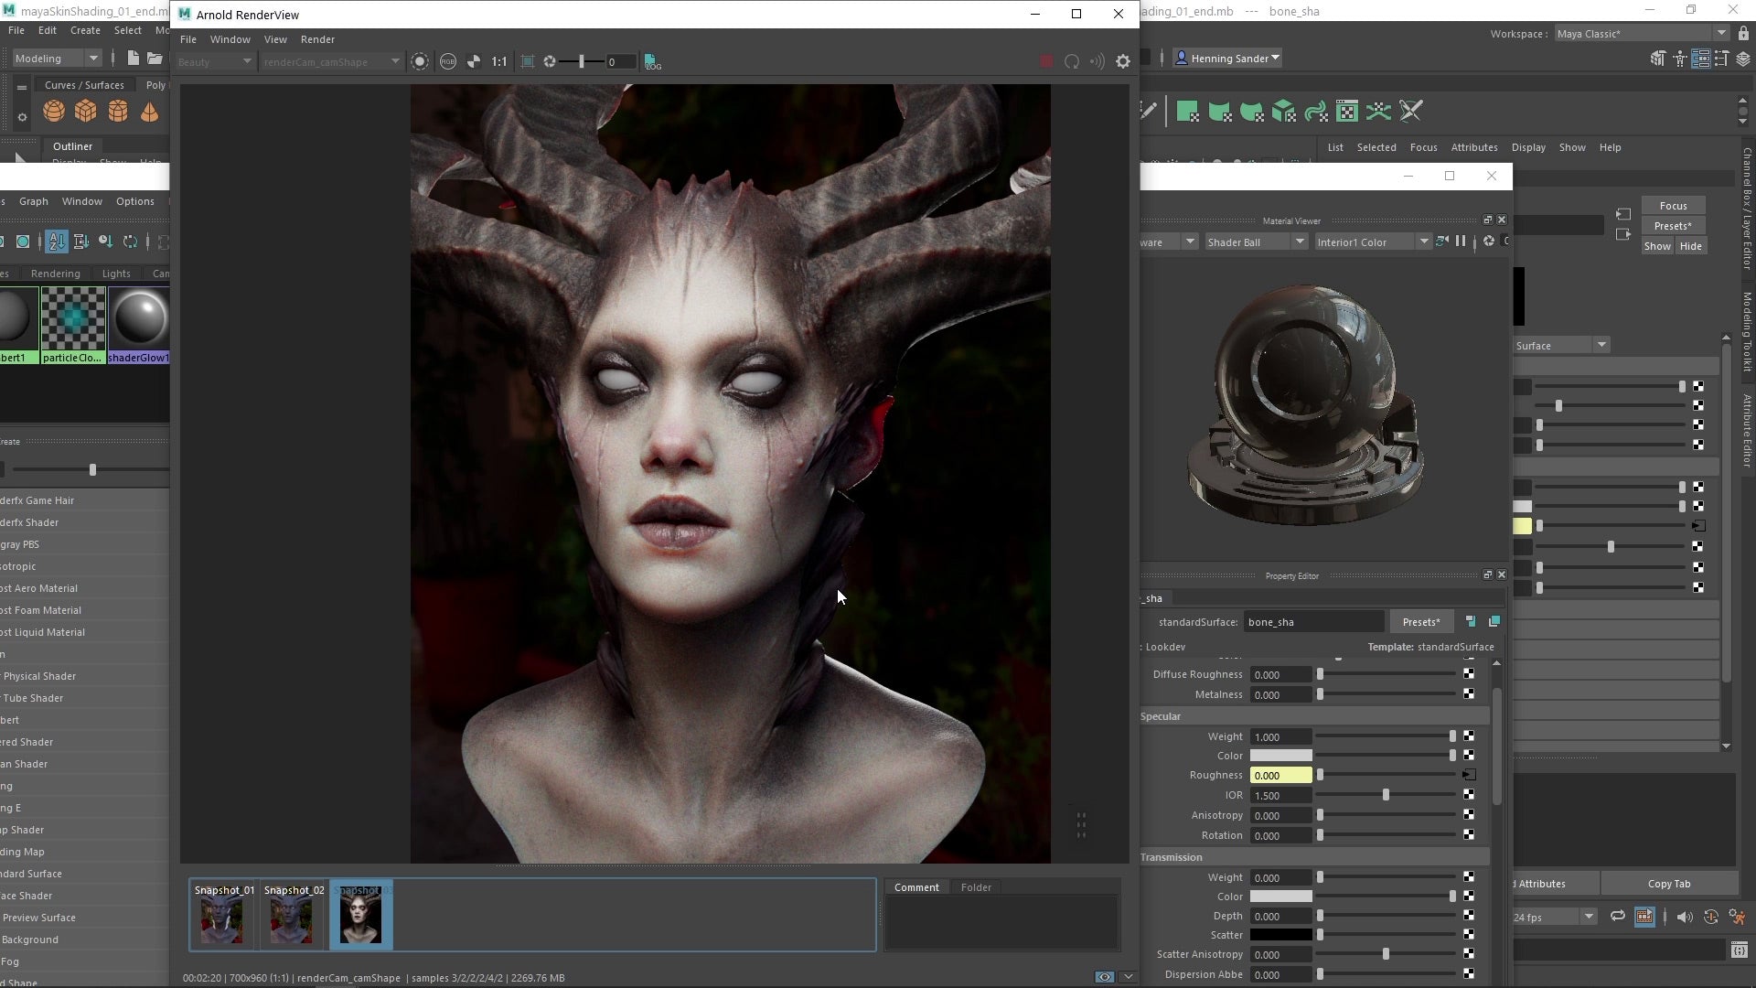The width and height of the screenshot is (1756, 988).
Task: Open render settings gear in Arnold RenderView
Action: [1123, 61]
